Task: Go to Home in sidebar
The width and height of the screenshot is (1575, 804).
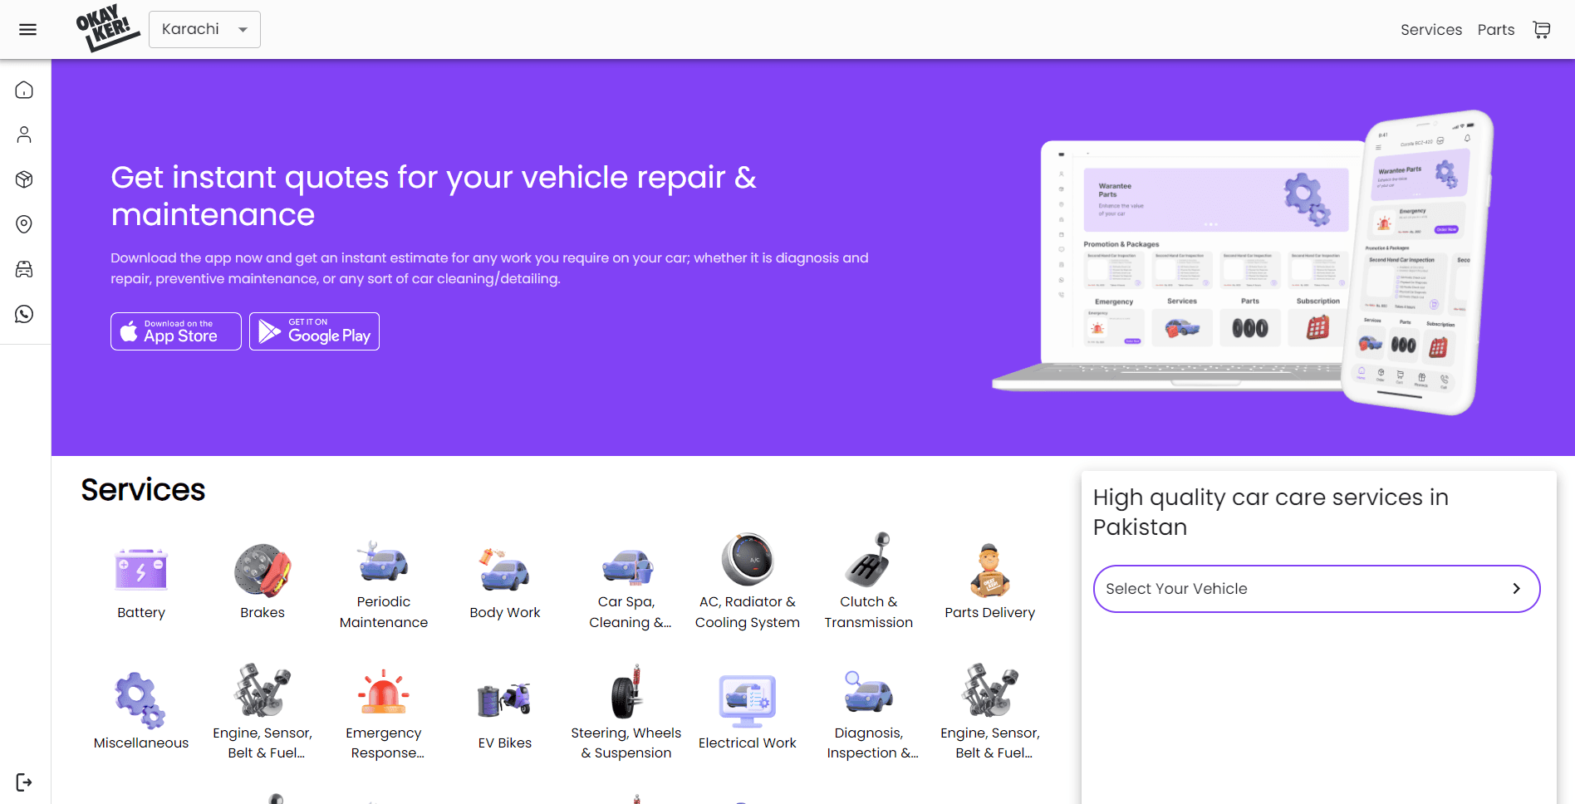Action: click(x=24, y=90)
